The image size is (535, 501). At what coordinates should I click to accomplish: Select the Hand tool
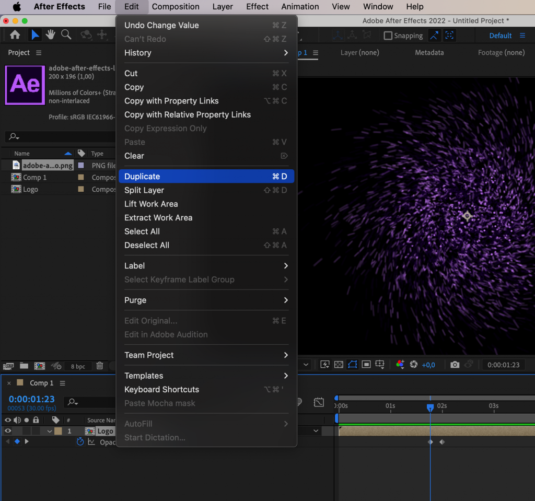(x=50, y=35)
